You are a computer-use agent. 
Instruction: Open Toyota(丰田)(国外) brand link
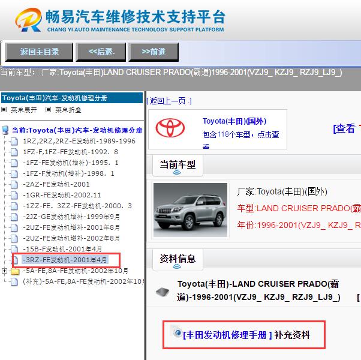234,121
